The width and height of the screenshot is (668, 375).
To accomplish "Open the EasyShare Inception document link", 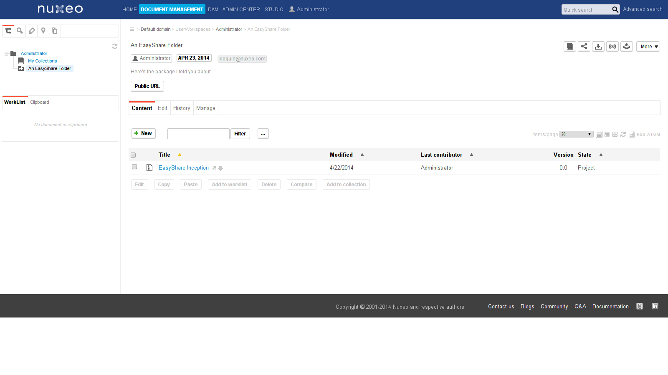I will [x=183, y=168].
